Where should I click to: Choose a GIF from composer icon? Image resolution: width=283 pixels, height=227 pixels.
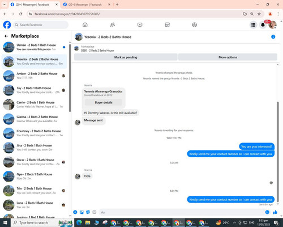95,212
